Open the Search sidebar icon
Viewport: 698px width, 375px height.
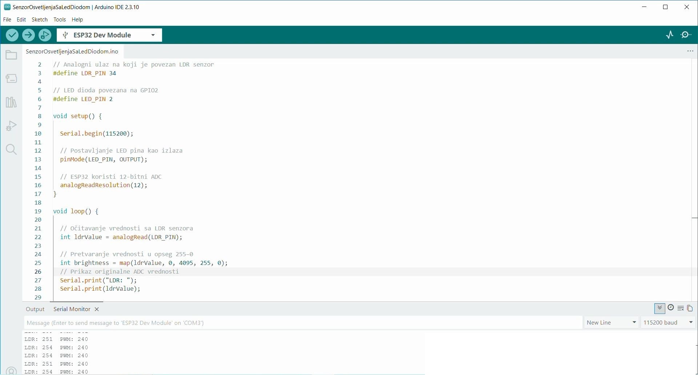11,149
